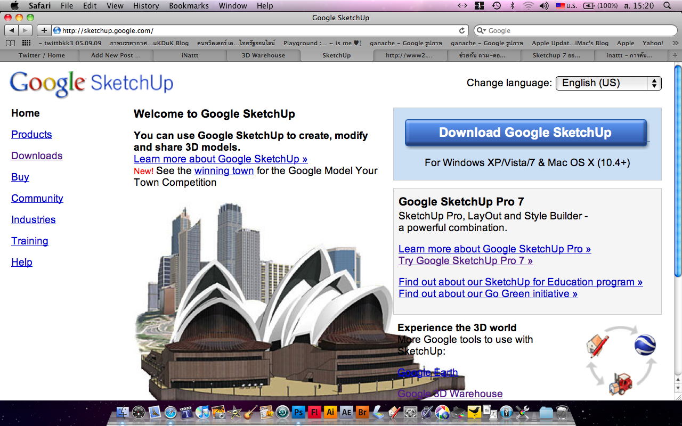Open Spotlight search magnifier in menu bar

667,6
